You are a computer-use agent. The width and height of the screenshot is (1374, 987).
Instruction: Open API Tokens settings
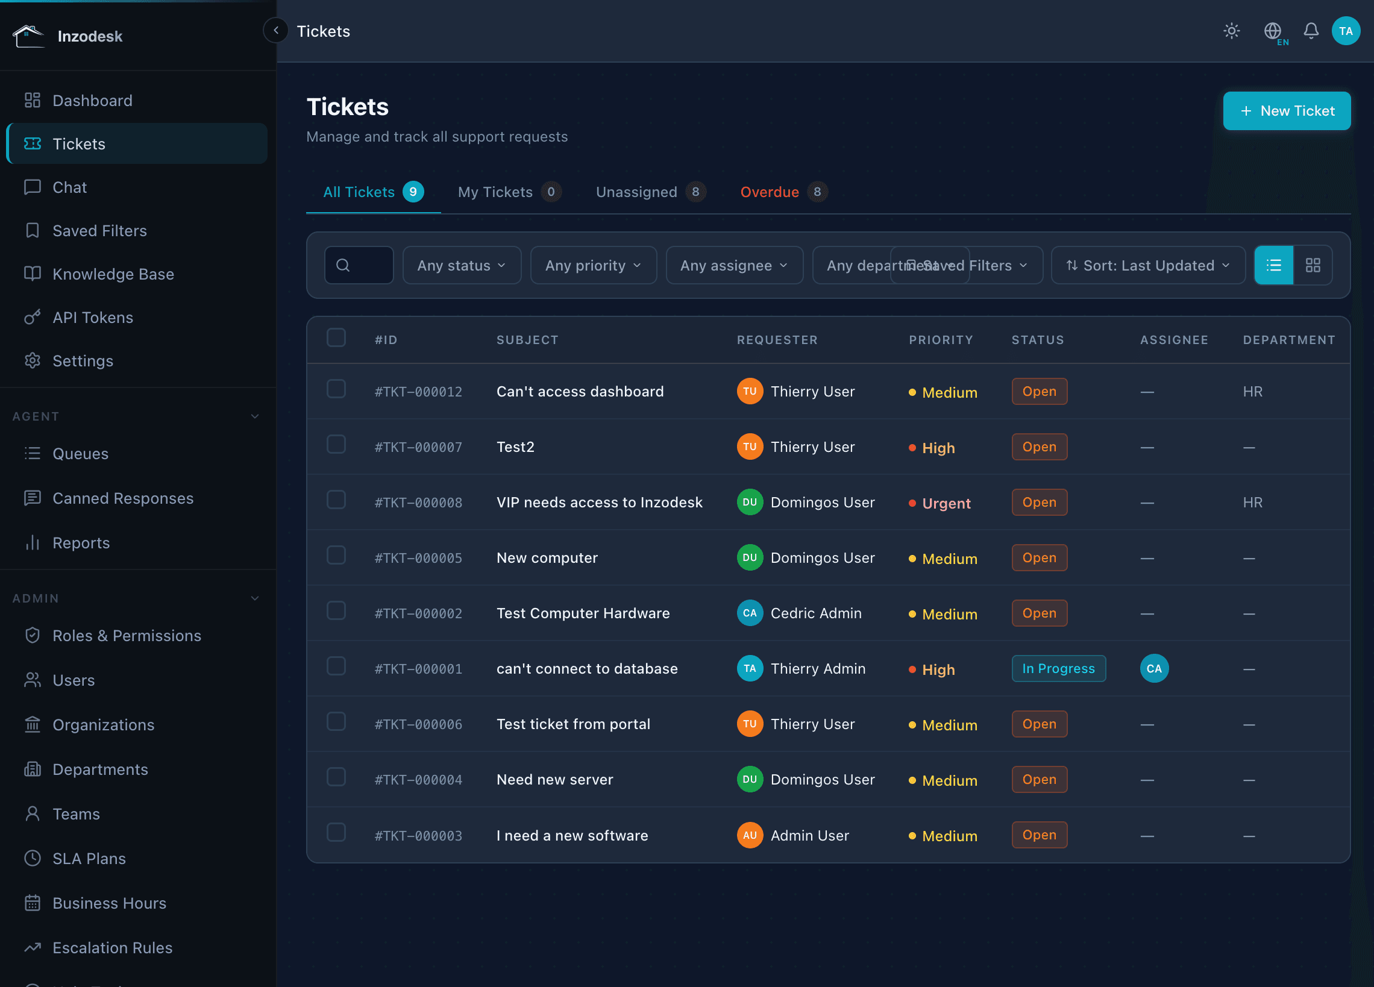92,317
